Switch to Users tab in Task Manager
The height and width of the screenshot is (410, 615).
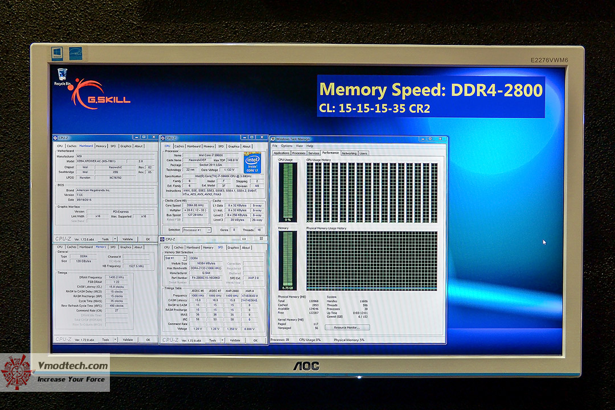tap(363, 153)
